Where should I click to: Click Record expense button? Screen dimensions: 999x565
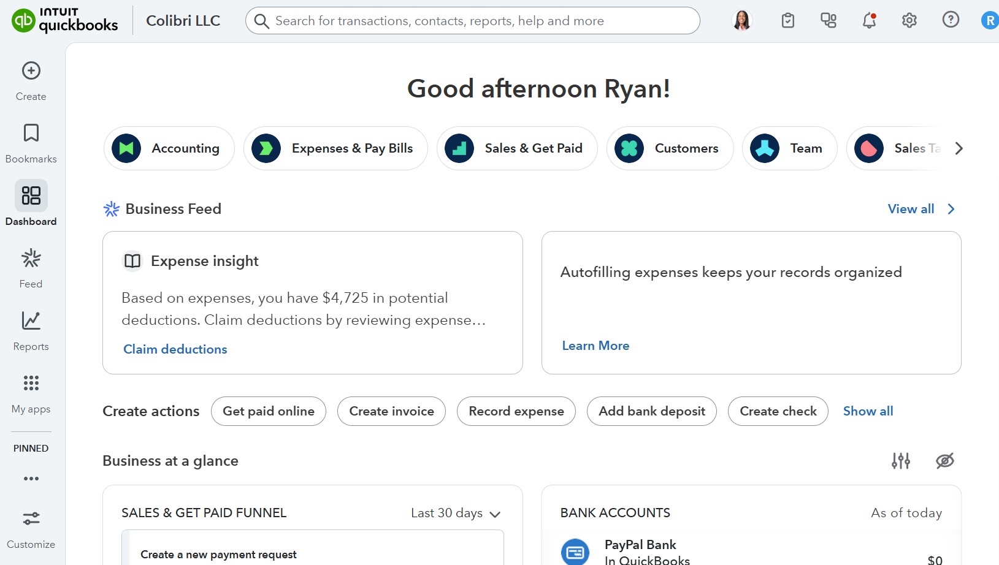pos(516,411)
